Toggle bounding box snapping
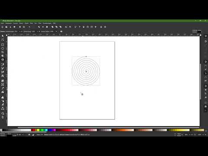208x156 pixels. coord(205,41)
